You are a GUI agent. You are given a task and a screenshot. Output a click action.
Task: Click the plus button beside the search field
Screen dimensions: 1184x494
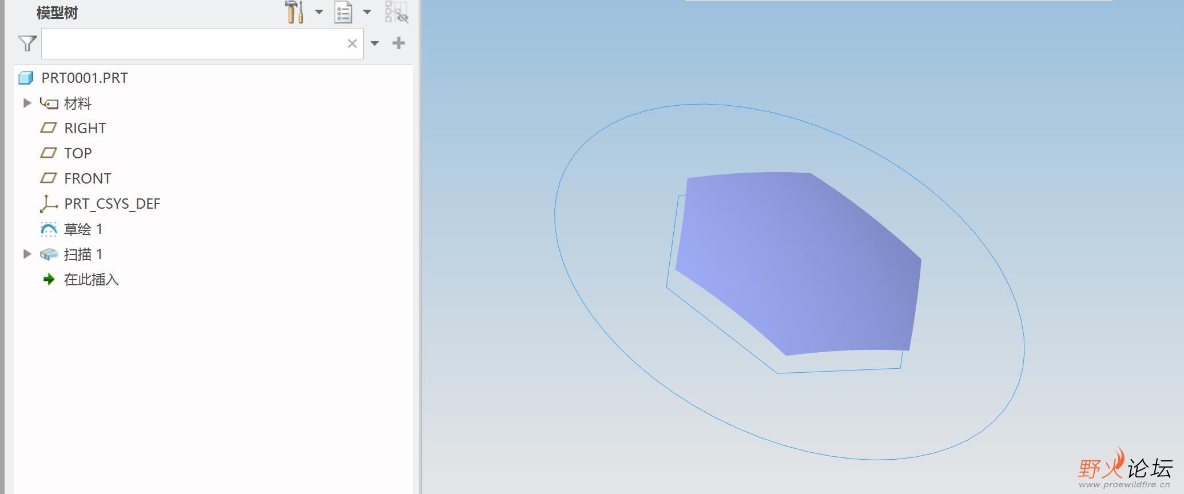(x=399, y=43)
